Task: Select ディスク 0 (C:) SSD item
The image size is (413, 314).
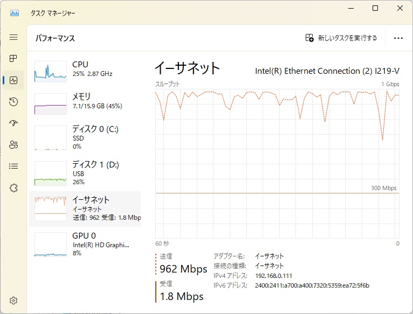Action: [x=85, y=137]
